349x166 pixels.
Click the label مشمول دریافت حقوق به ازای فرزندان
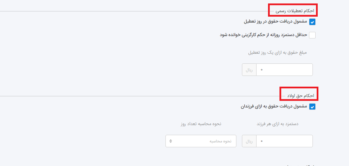click(274, 106)
